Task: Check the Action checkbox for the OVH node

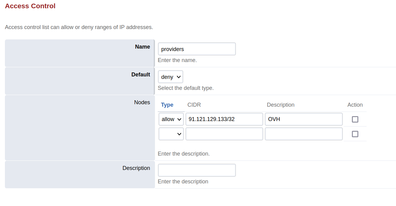Action: (355, 119)
